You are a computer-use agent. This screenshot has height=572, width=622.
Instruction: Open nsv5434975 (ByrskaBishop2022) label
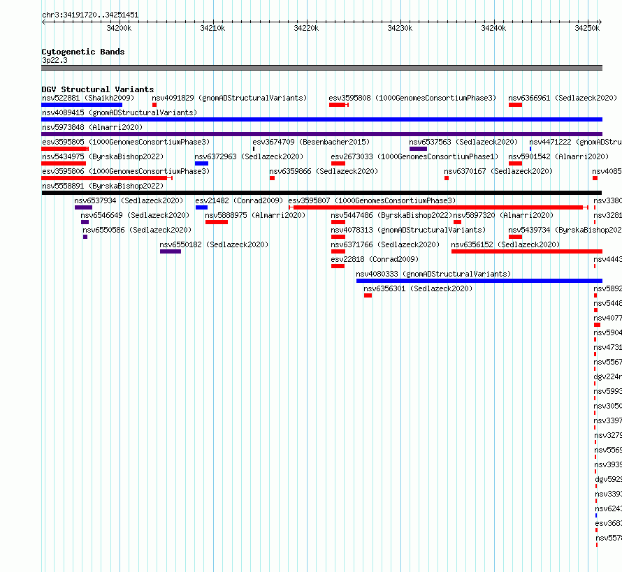103,156
